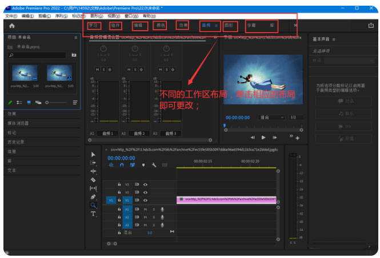Mute first channel in audio mixer
380x258 pixels.
[x=97, y=70]
